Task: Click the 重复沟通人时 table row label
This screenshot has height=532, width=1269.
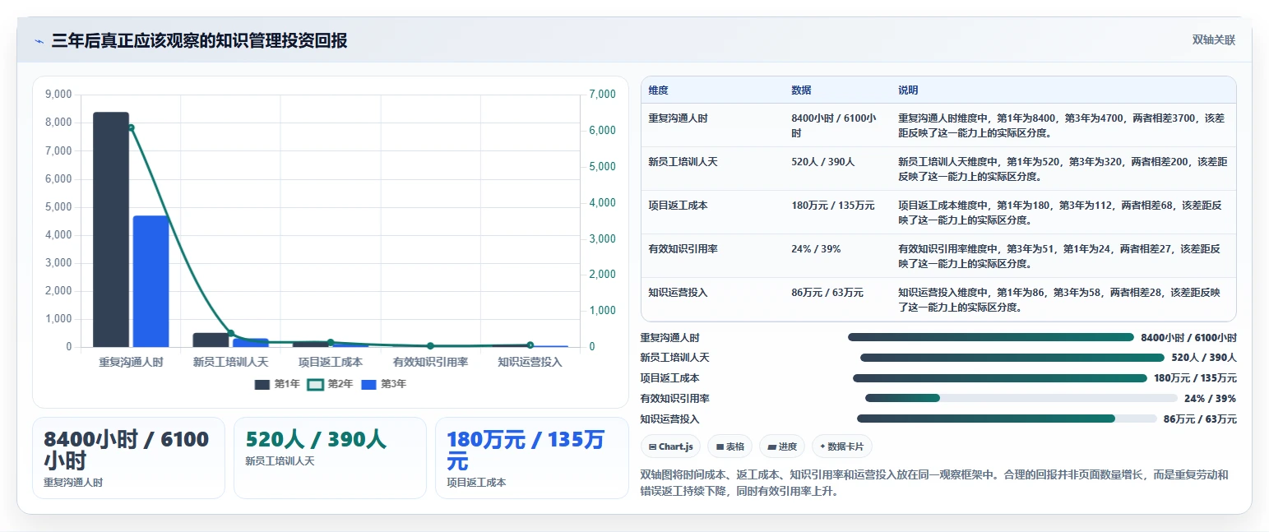Action: coord(678,118)
